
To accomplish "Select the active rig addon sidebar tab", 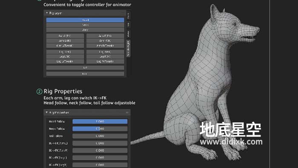I will (129, 48).
